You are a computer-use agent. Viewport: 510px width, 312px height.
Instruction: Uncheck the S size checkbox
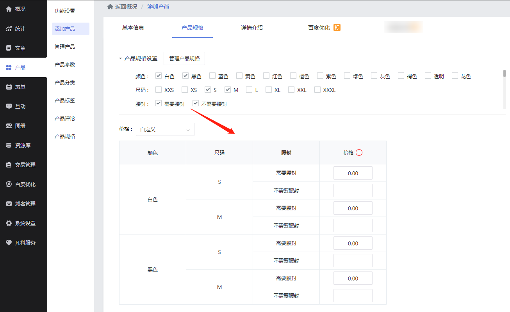[x=208, y=90]
